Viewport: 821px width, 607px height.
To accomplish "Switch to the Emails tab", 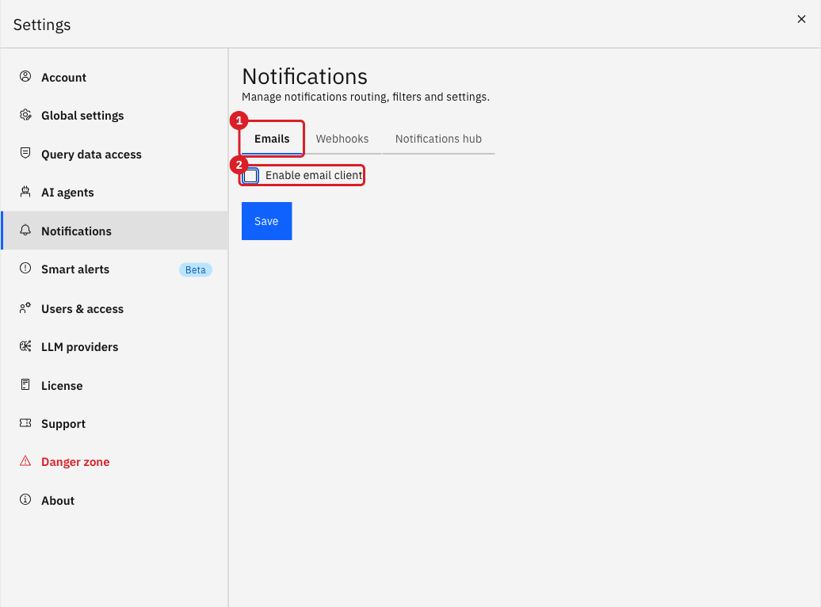I will (272, 139).
